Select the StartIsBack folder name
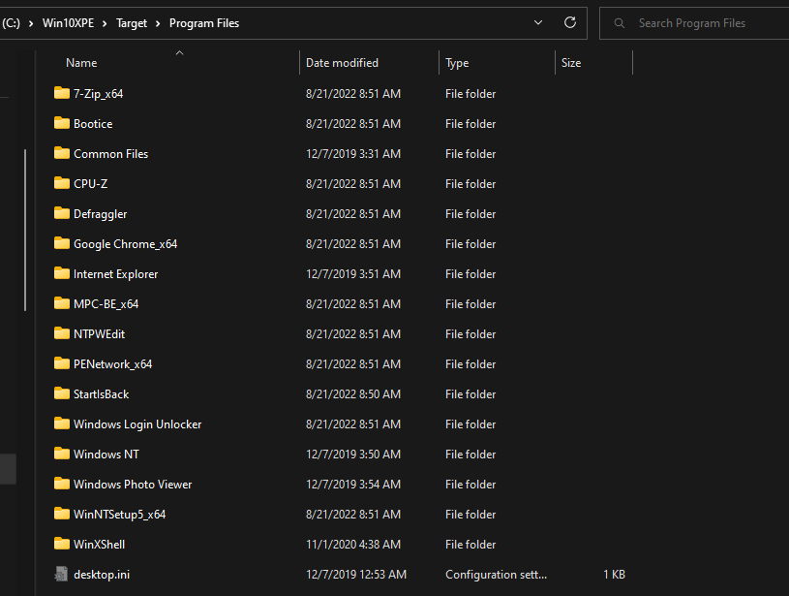This screenshot has height=596, width=789. [x=101, y=394]
